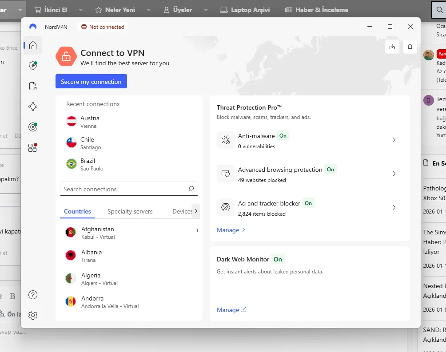Click the country list scrollbar thumb

(x=197, y=230)
